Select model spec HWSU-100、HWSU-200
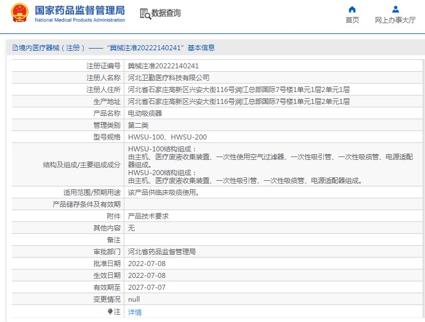 coord(167,137)
